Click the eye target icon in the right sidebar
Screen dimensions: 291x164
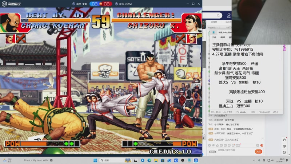tap(284, 146)
